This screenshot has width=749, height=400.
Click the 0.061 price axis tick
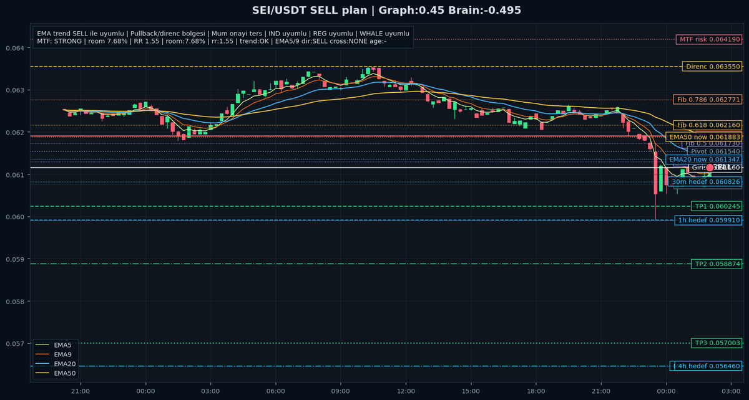[x=14, y=175]
